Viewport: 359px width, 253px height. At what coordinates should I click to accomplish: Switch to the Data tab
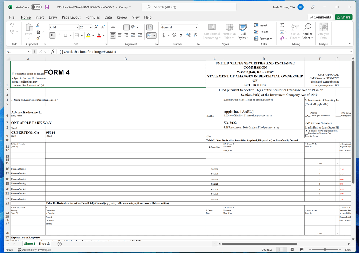point(108,17)
